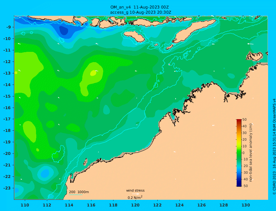Click the latitude axis label "-11"
This screenshot has height=211, width=276.
tap(7, 50)
